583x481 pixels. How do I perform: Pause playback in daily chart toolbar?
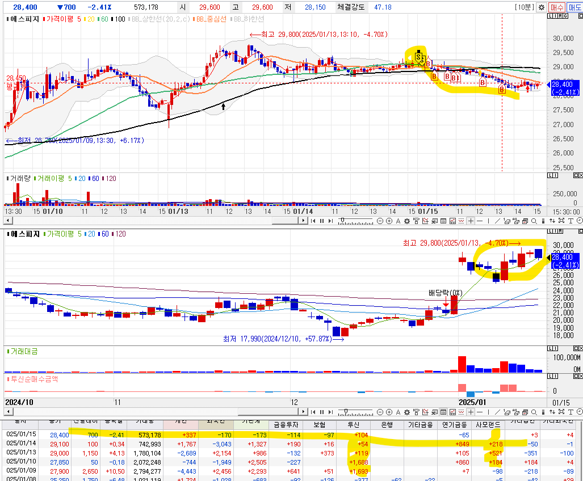pos(322,412)
